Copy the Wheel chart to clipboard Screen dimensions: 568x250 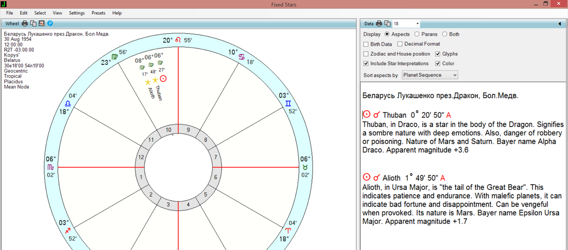[33, 24]
